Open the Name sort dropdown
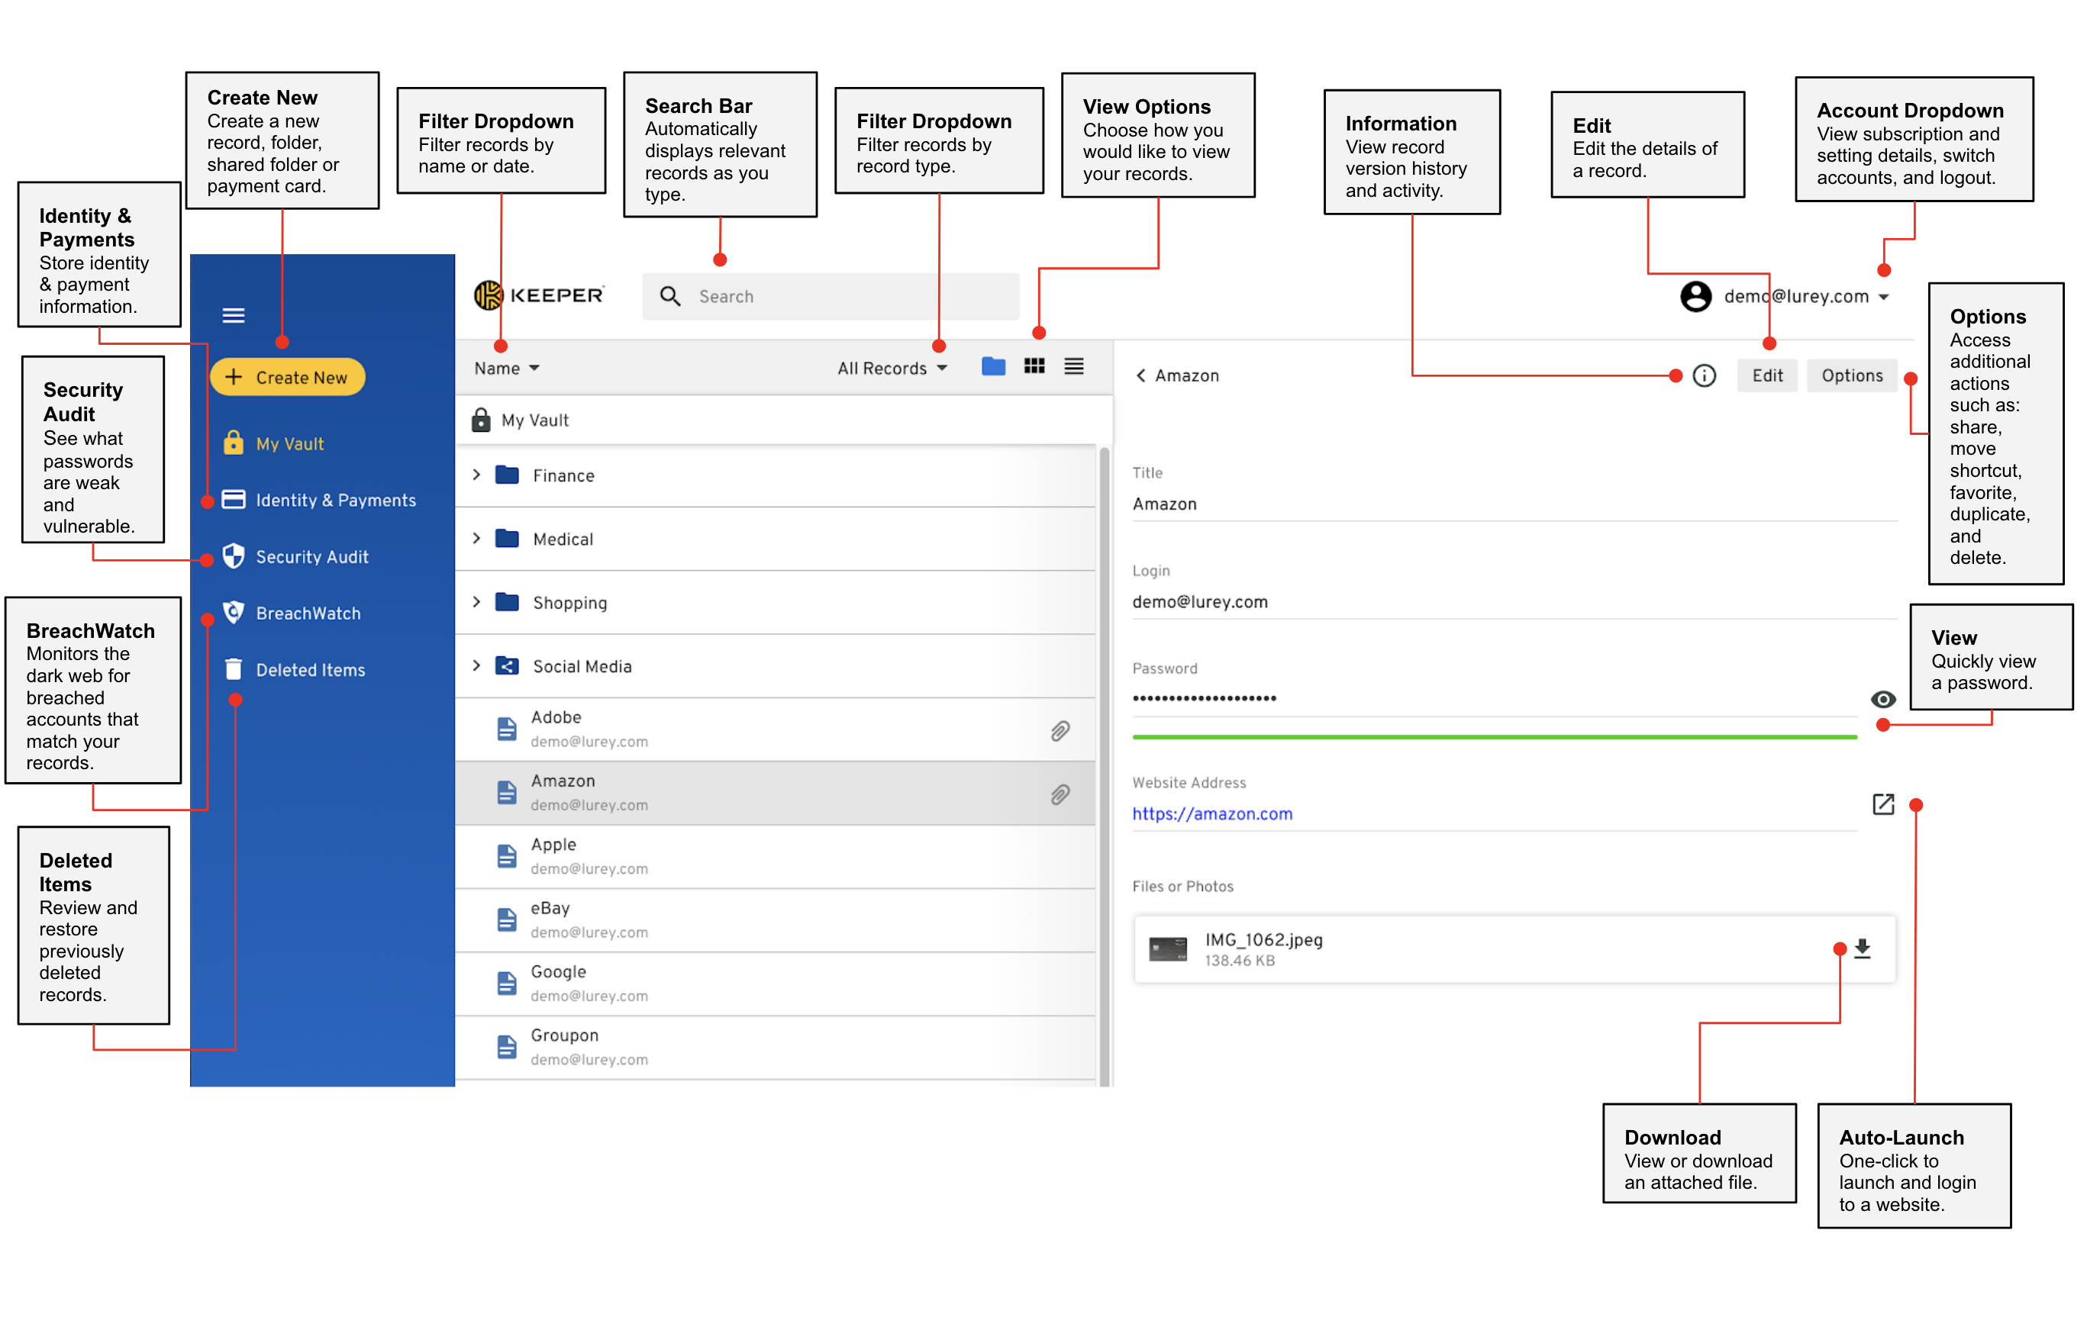Viewport: 2087px width, 1317px height. click(x=507, y=369)
